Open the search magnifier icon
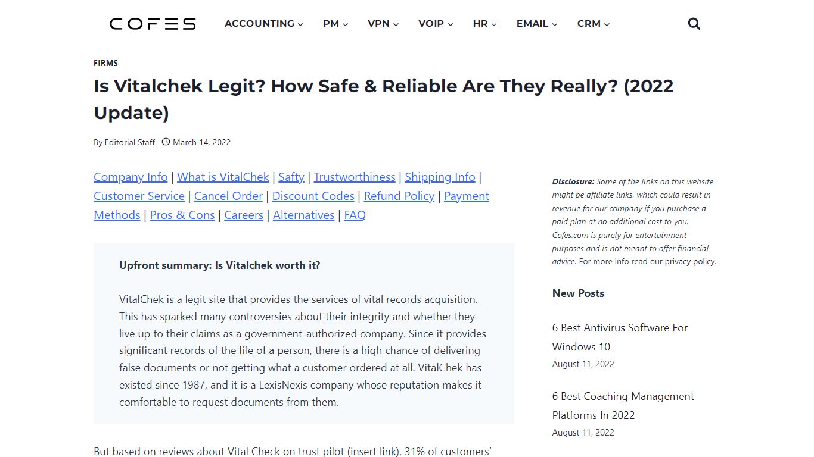The image size is (814, 457). pyautogui.click(x=694, y=24)
